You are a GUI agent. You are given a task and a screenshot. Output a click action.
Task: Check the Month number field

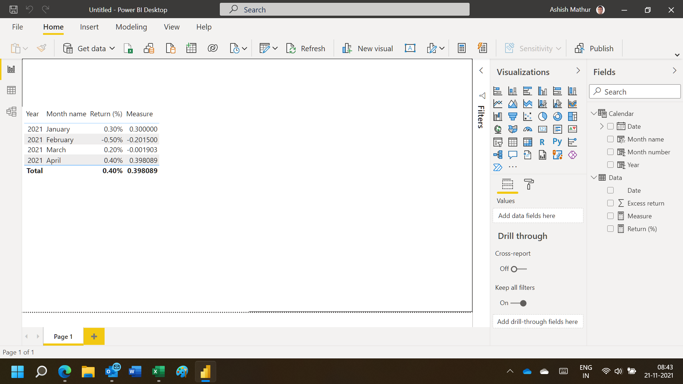tap(610, 152)
